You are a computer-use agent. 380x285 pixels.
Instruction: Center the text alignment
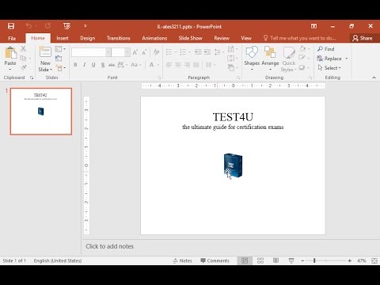pyautogui.click(x=178, y=65)
